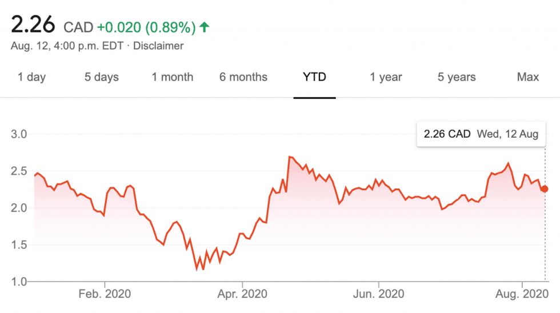Viewport: 560px width, 313px height.
Task: Click the 1.0 y-axis label
Action: click(x=19, y=282)
